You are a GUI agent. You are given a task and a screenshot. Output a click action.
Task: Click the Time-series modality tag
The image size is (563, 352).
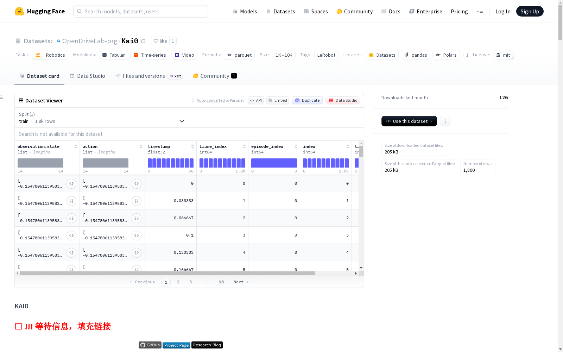click(x=150, y=55)
